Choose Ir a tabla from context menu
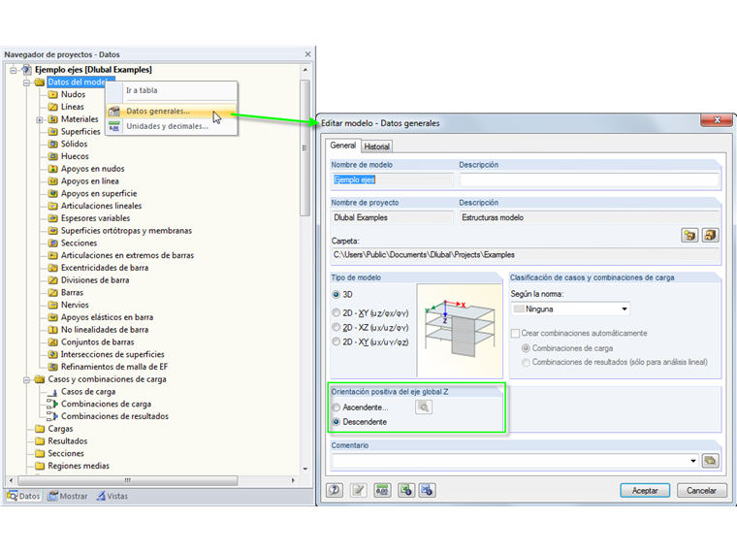737x553 pixels. coord(172,90)
